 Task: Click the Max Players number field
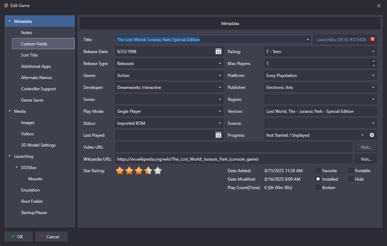click(x=318, y=64)
